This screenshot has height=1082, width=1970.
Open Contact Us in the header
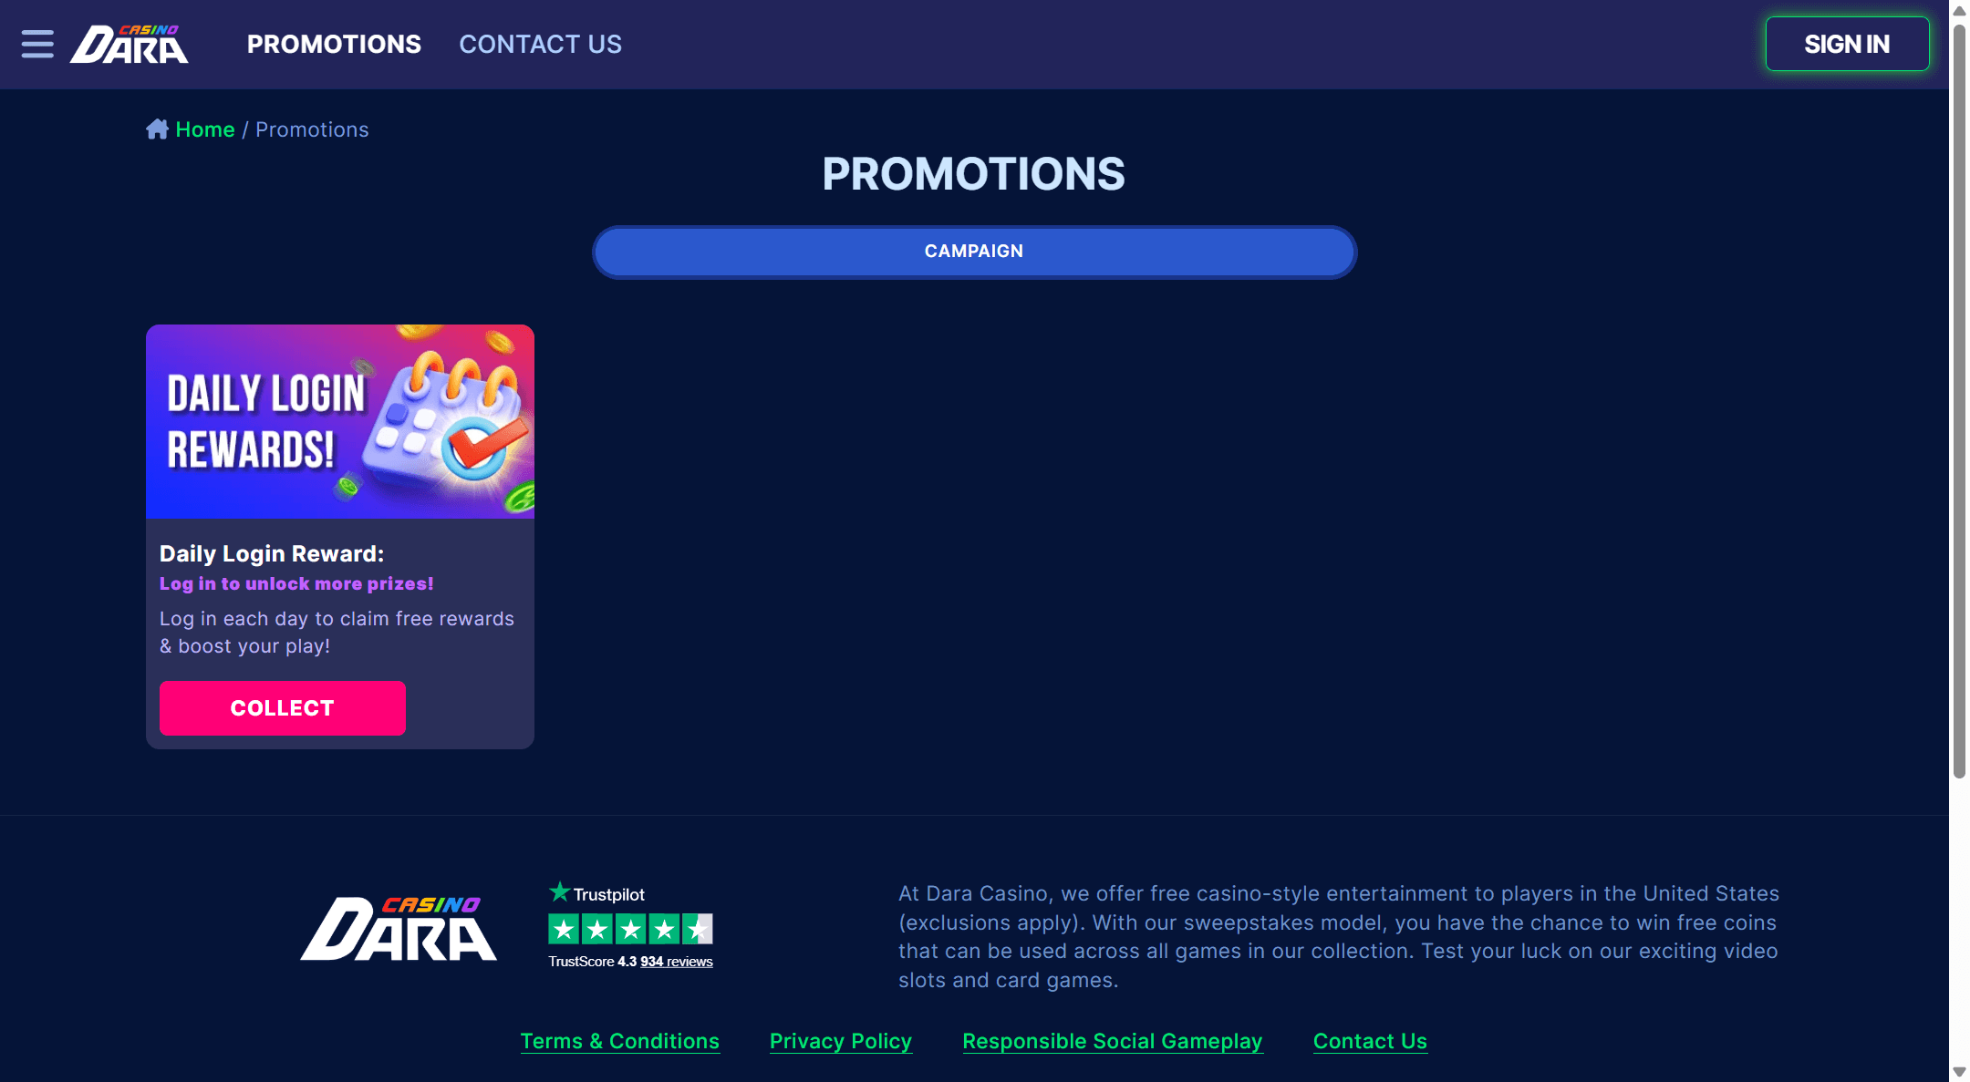[x=540, y=44]
